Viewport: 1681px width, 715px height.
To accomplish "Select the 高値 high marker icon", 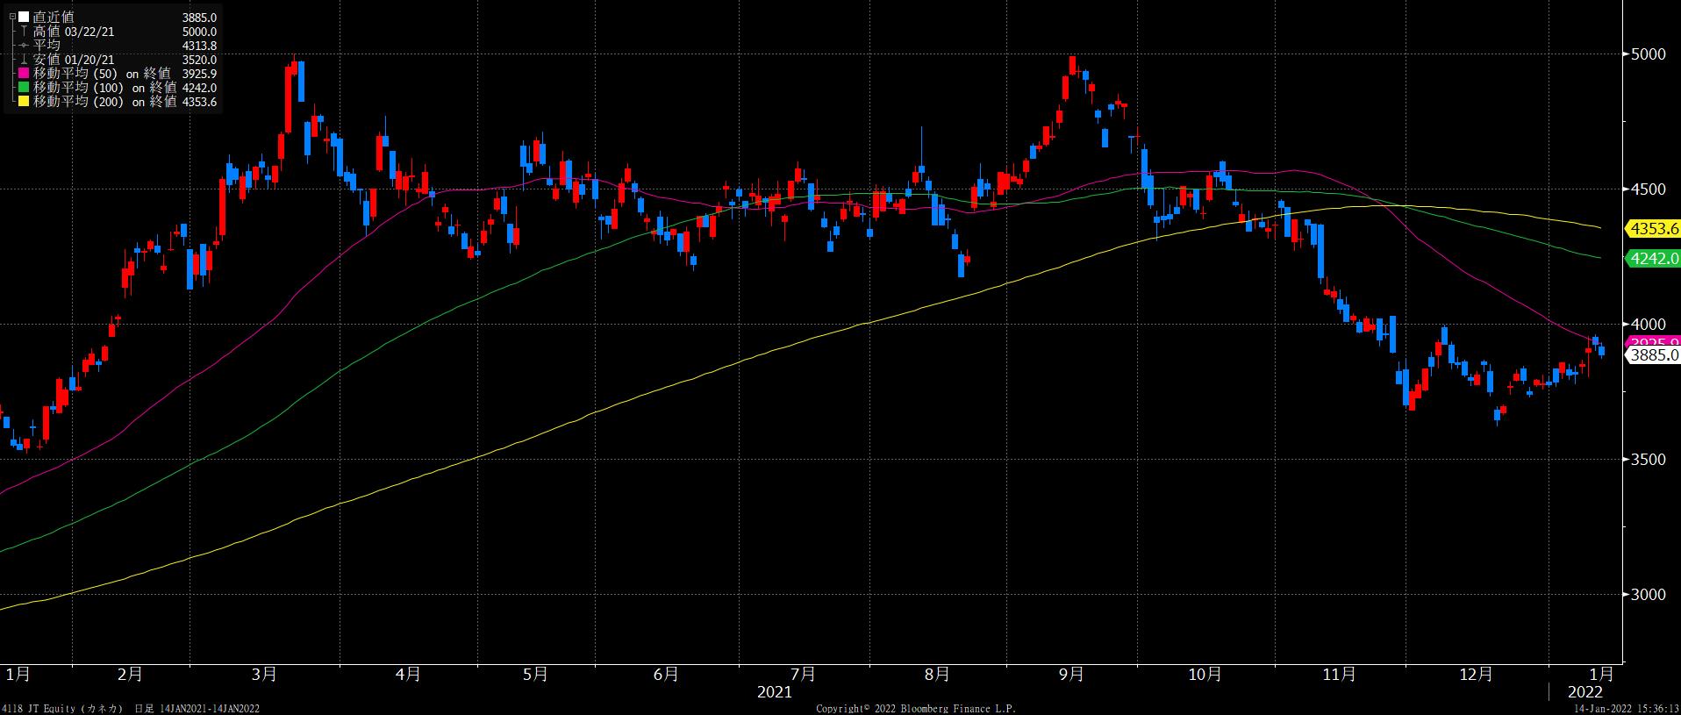I will click(24, 32).
